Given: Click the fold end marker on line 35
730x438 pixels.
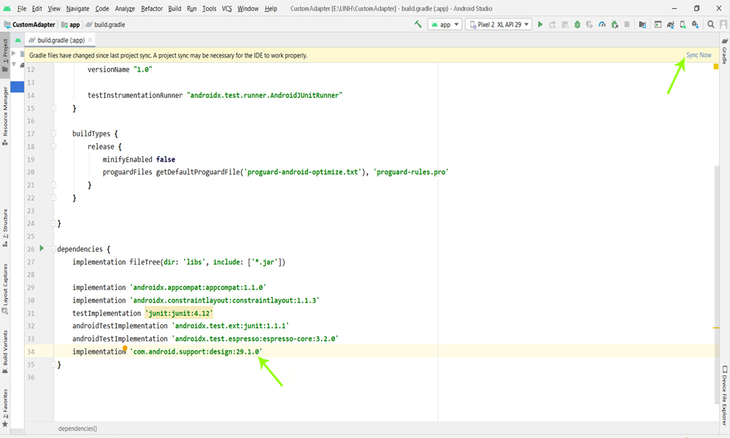Looking at the screenshot, I should (x=53, y=364).
